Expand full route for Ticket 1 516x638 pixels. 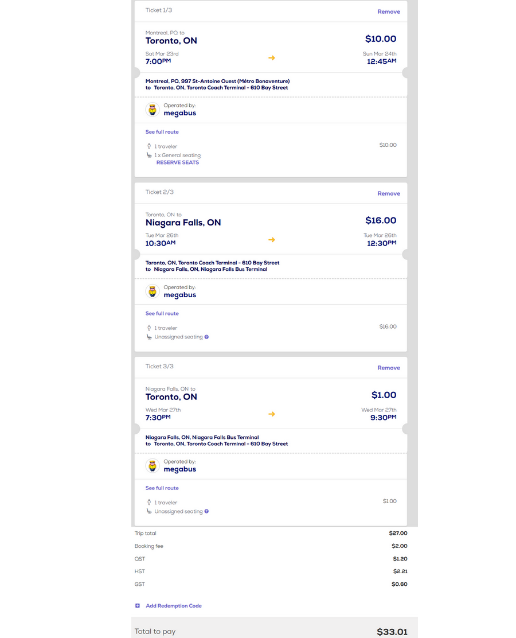(162, 132)
